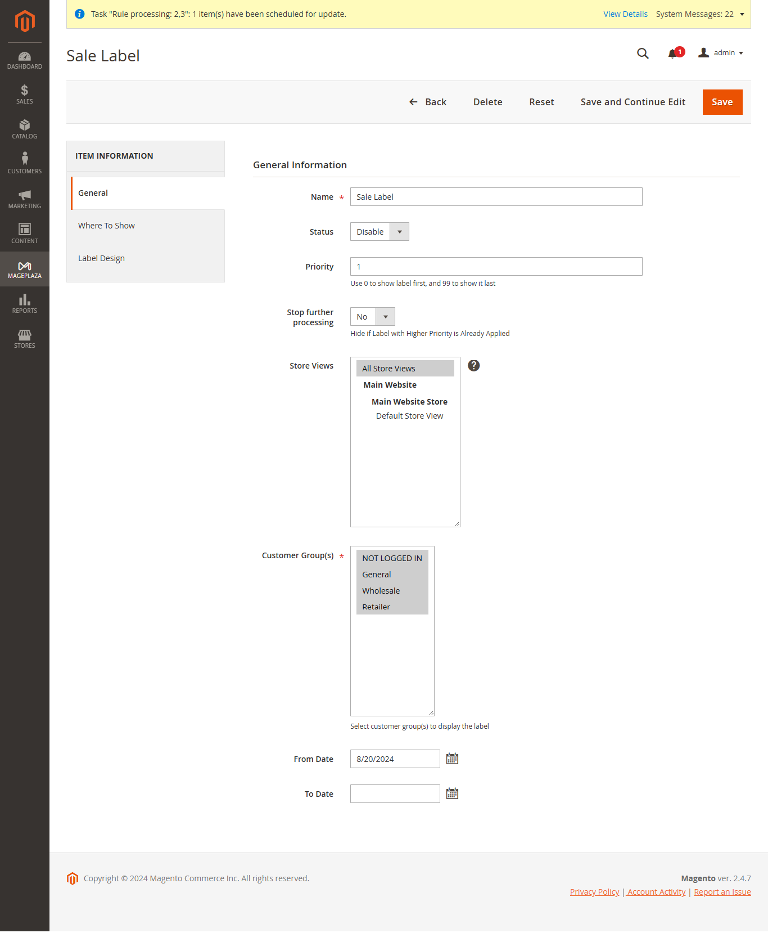The height and width of the screenshot is (933, 768).
Task: Click the Store Views help icon
Action: click(x=474, y=366)
